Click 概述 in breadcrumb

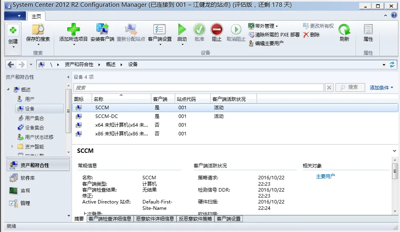111,65
